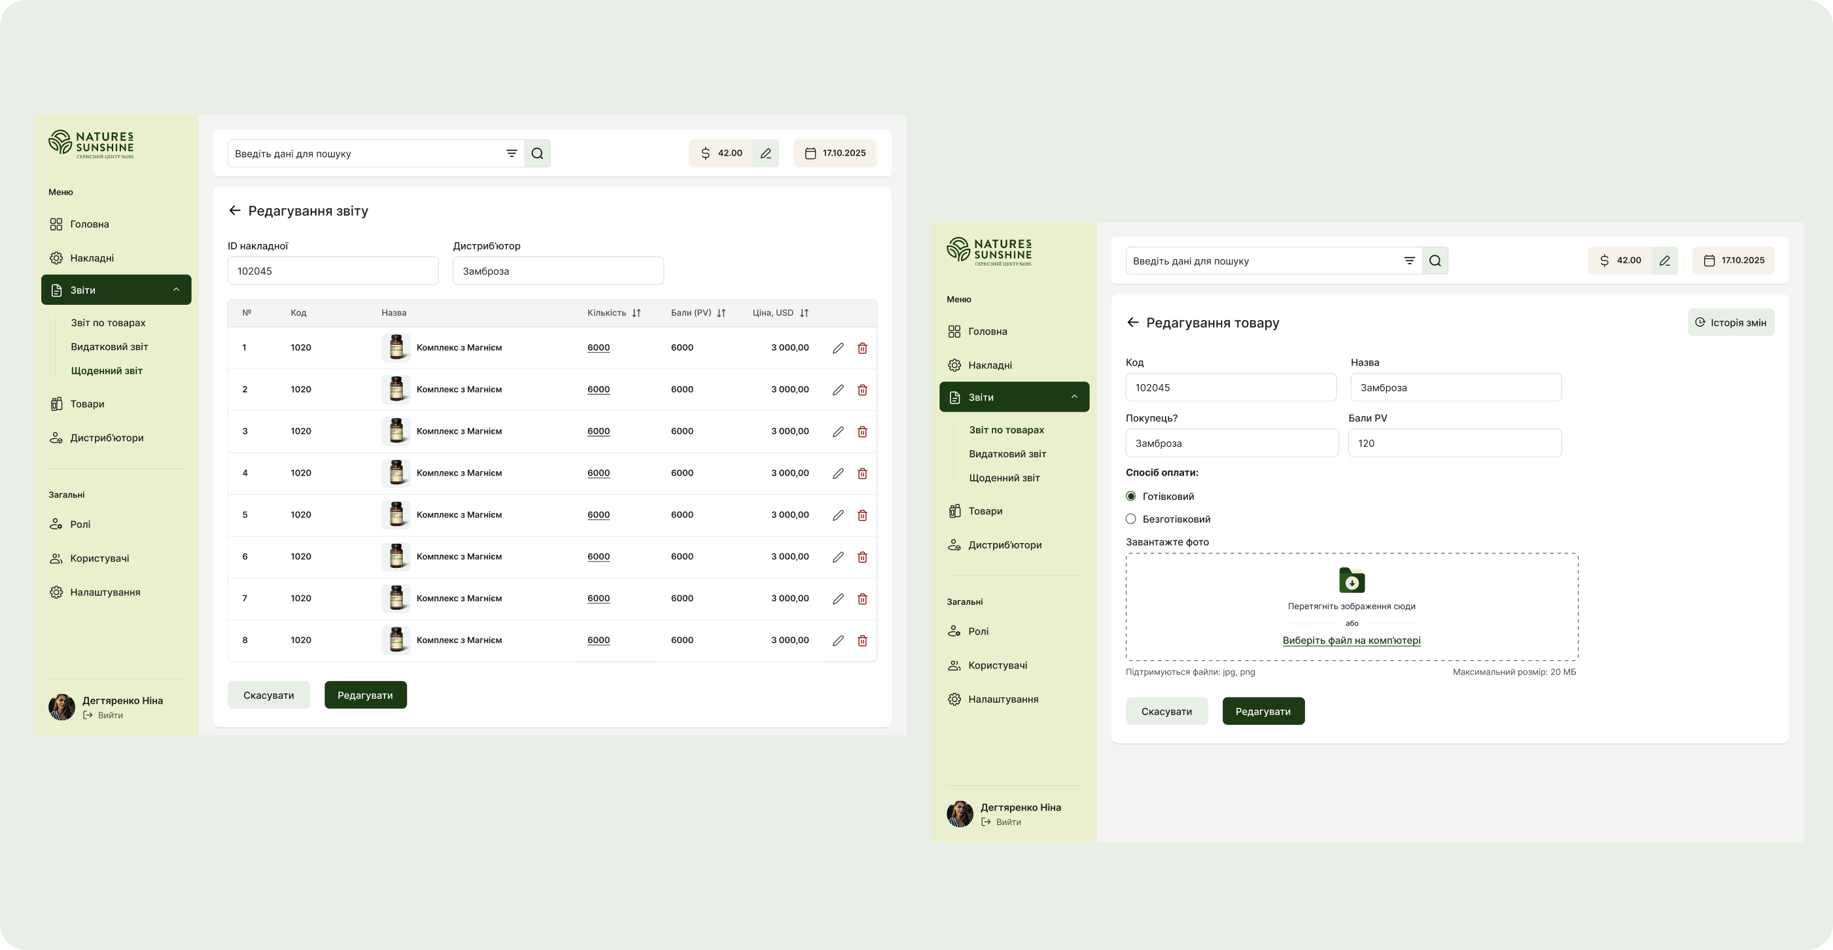
Task: Click the Історія змін button
Action: point(1730,323)
